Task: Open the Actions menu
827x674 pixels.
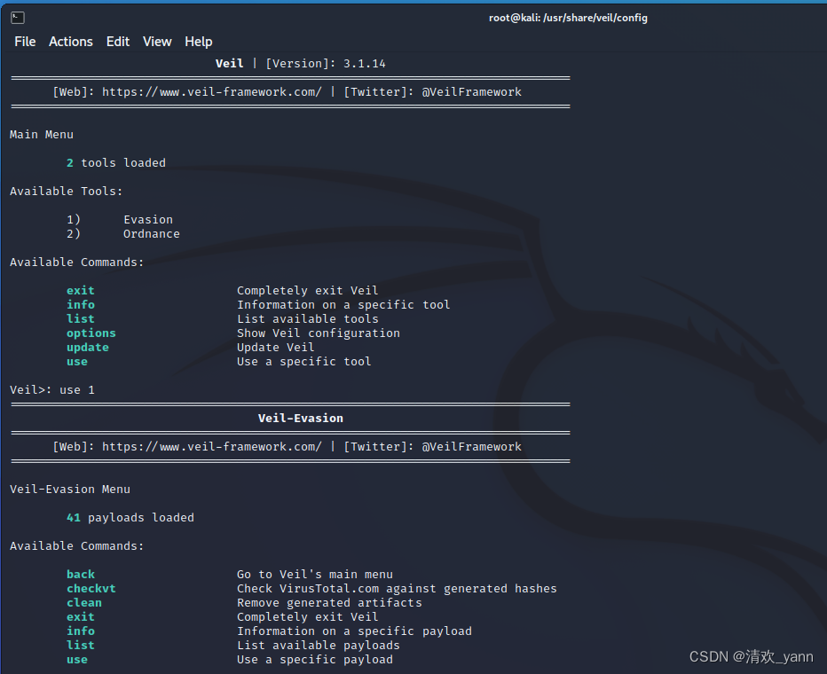Action: (x=71, y=42)
